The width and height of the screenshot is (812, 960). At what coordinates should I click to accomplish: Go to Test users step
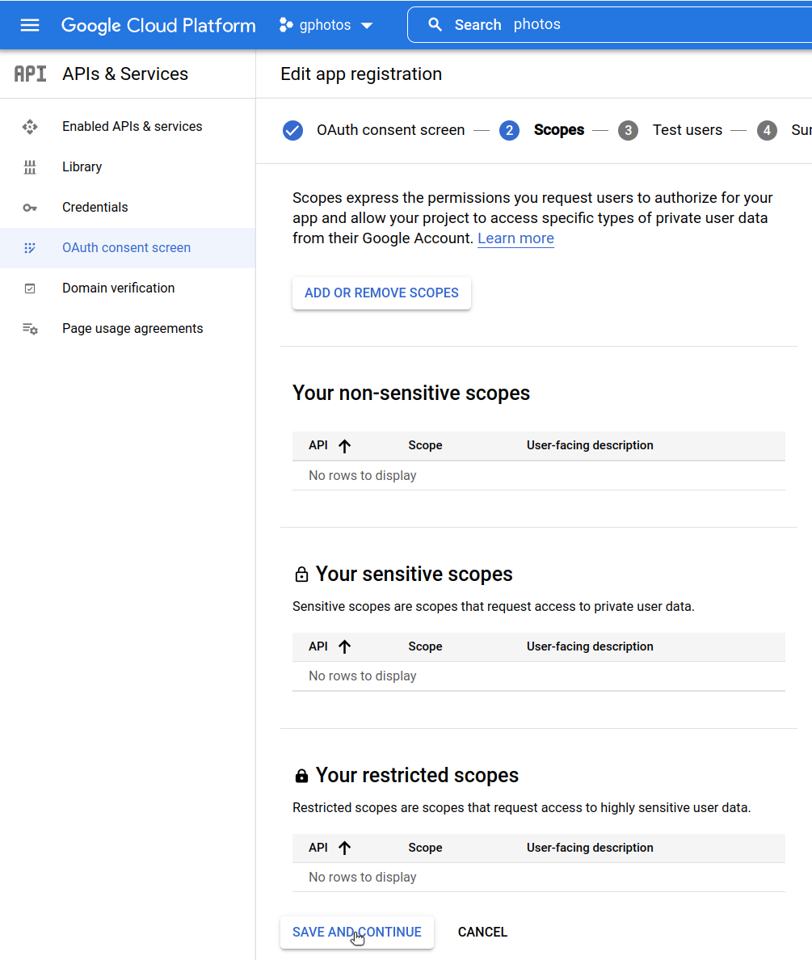(x=687, y=130)
